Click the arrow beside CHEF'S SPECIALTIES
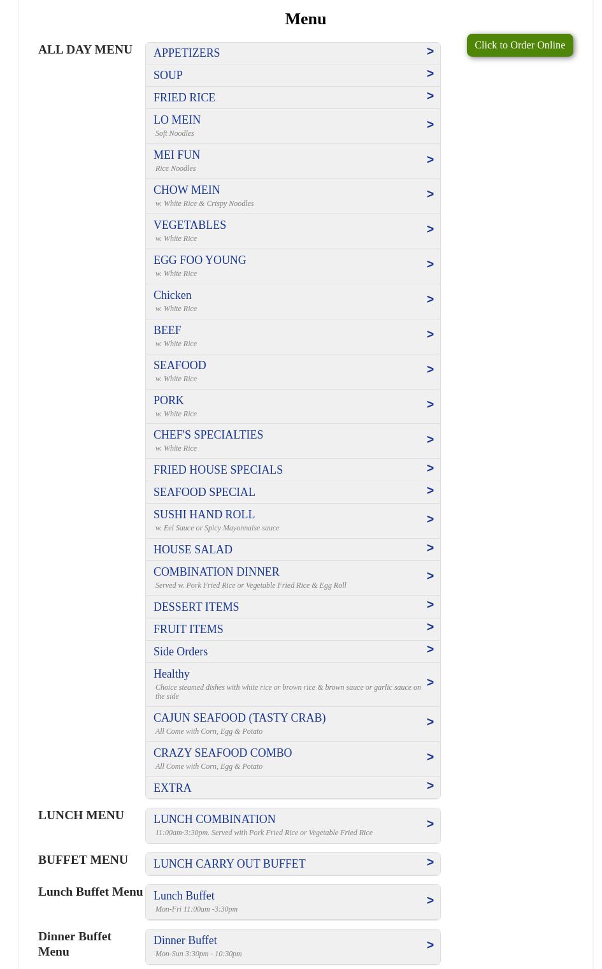602x969 pixels. click(430, 440)
